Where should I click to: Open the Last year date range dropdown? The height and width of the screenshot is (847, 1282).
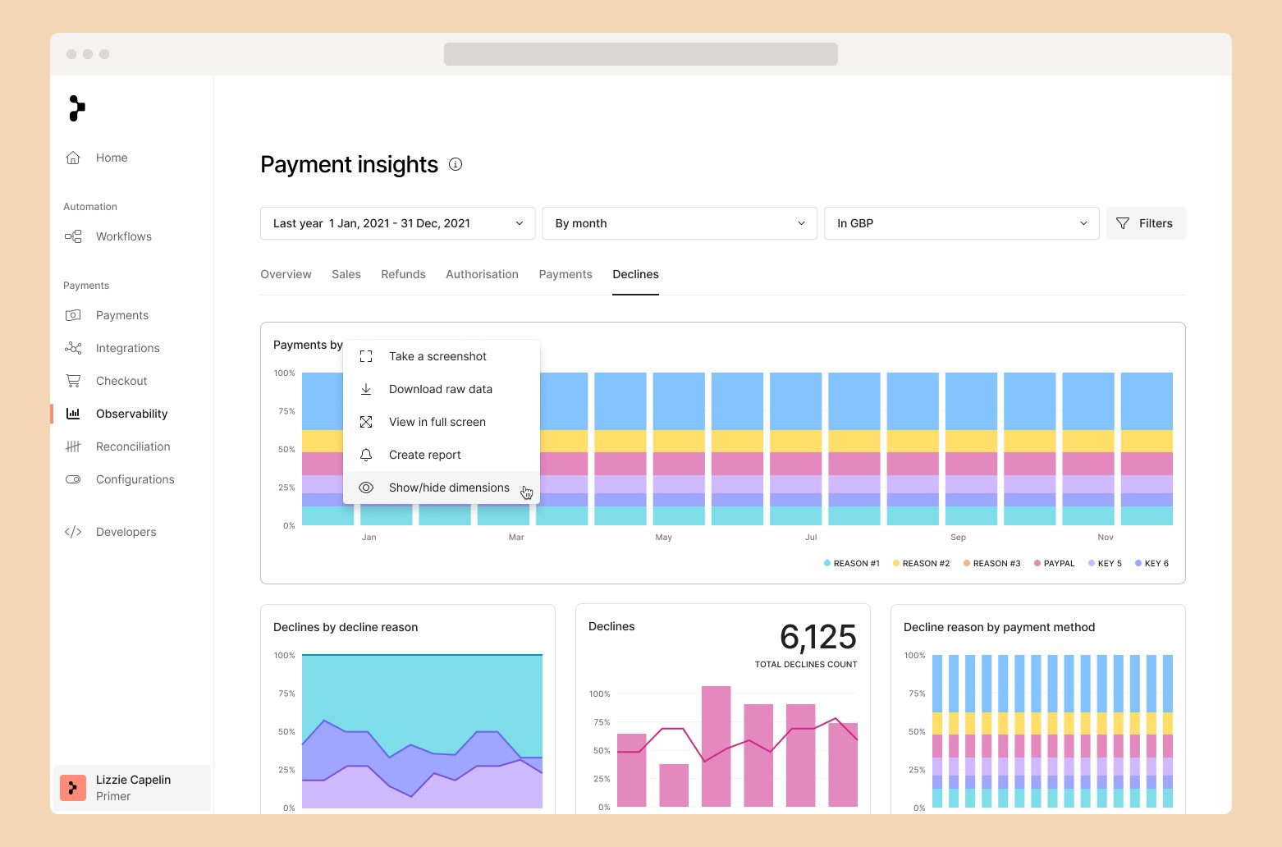tap(397, 223)
